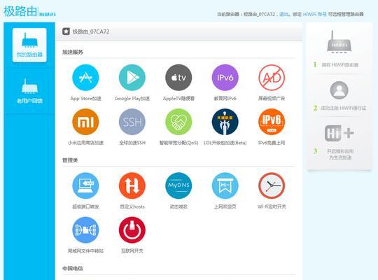Open 教育网IPv6 purple icon
This screenshot has width=378, height=280.
[225, 78]
